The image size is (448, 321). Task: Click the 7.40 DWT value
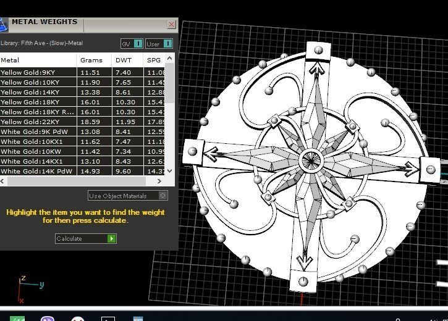[x=123, y=72]
